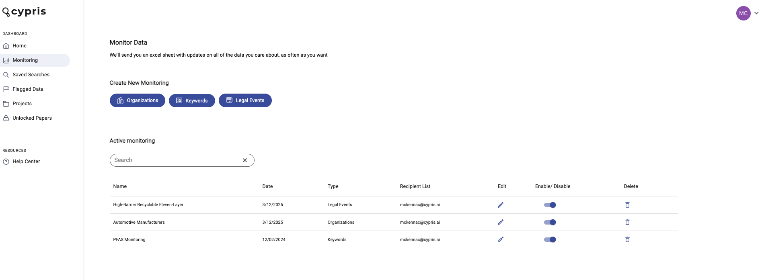762x280 pixels.
Task: Click date in the Automotive Manufacturers row
Action: click(273, 222)
